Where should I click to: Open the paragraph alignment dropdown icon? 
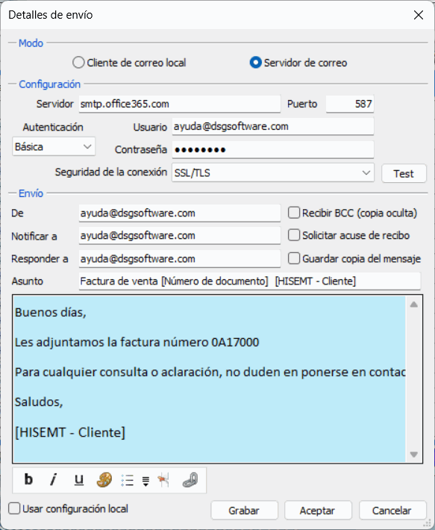click(x=145, y=481)
